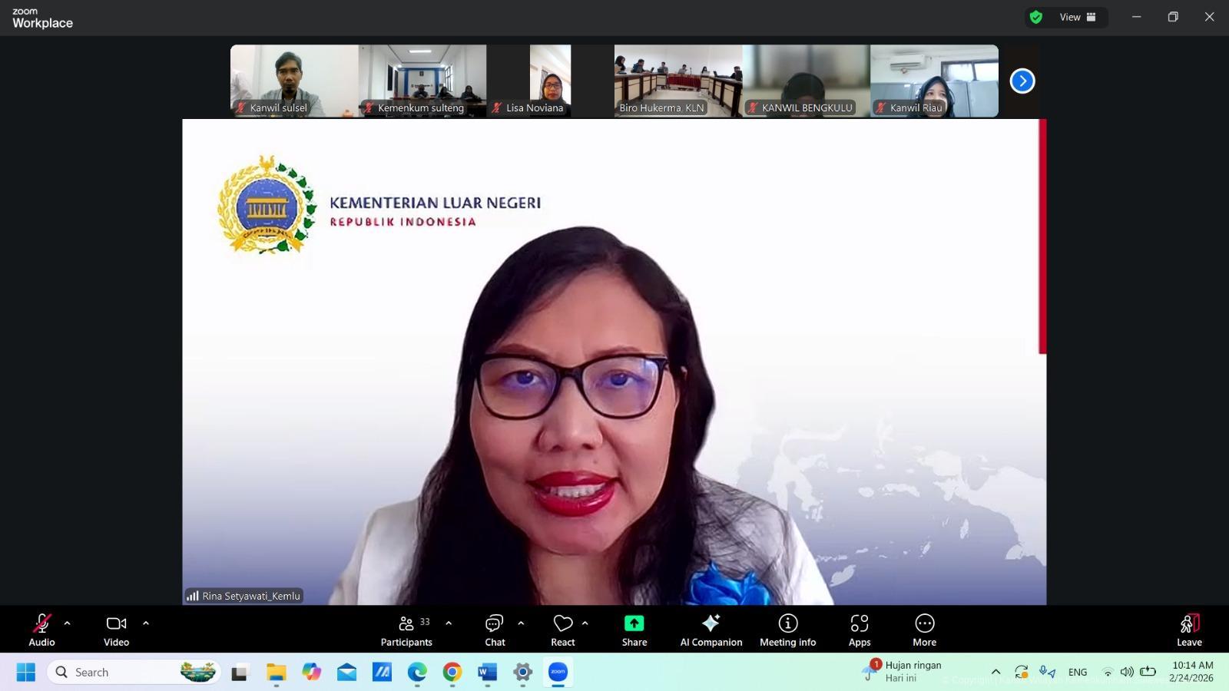Leave the meeting

pos(1188,630)
